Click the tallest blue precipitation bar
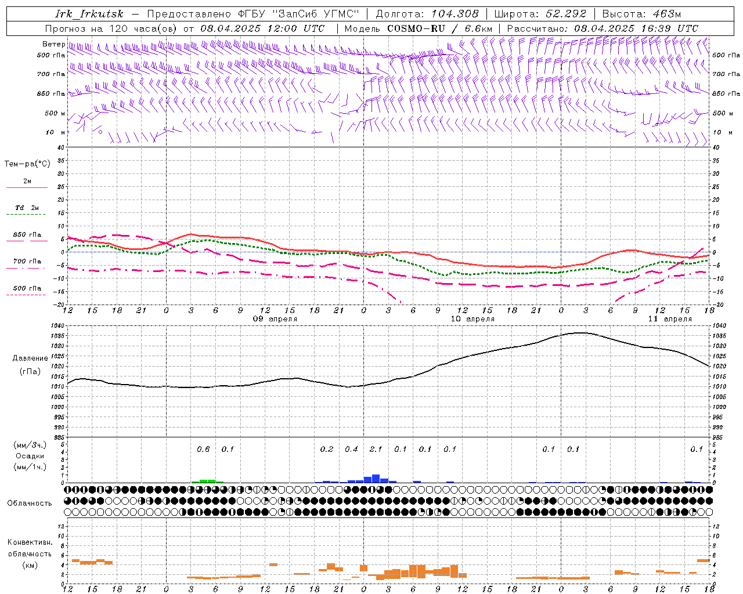 (x=376, y=479)
